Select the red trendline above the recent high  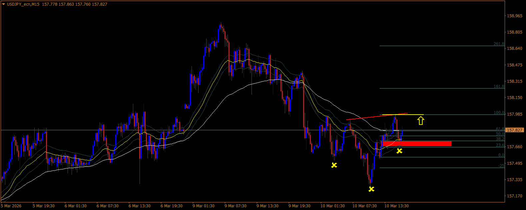(x=377, y=116)
